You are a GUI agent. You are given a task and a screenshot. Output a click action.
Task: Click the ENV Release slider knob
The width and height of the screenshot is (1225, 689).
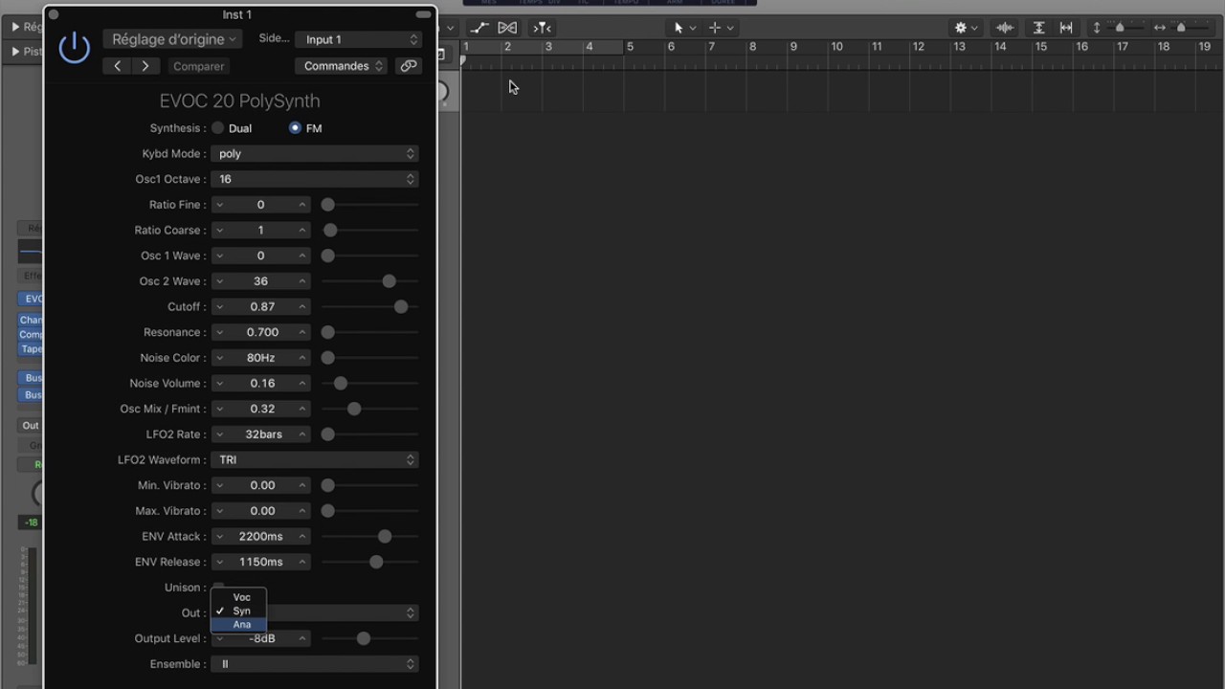[x=376, y=563]
